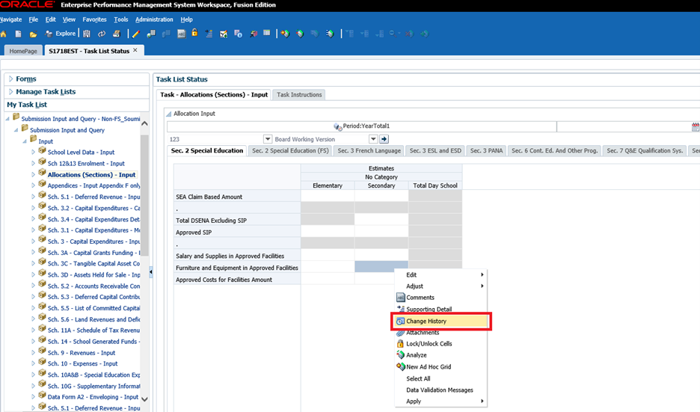The height and width of the screenshot is (412, 700).
Task: Click the Save disk icon in the toolbar
Action: click(x=87, y=34)
